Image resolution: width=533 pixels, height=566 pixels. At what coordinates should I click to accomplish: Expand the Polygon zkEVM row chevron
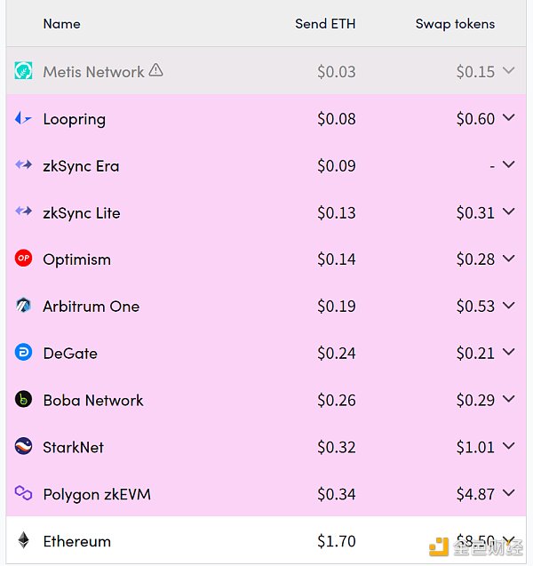coord(509,493)
